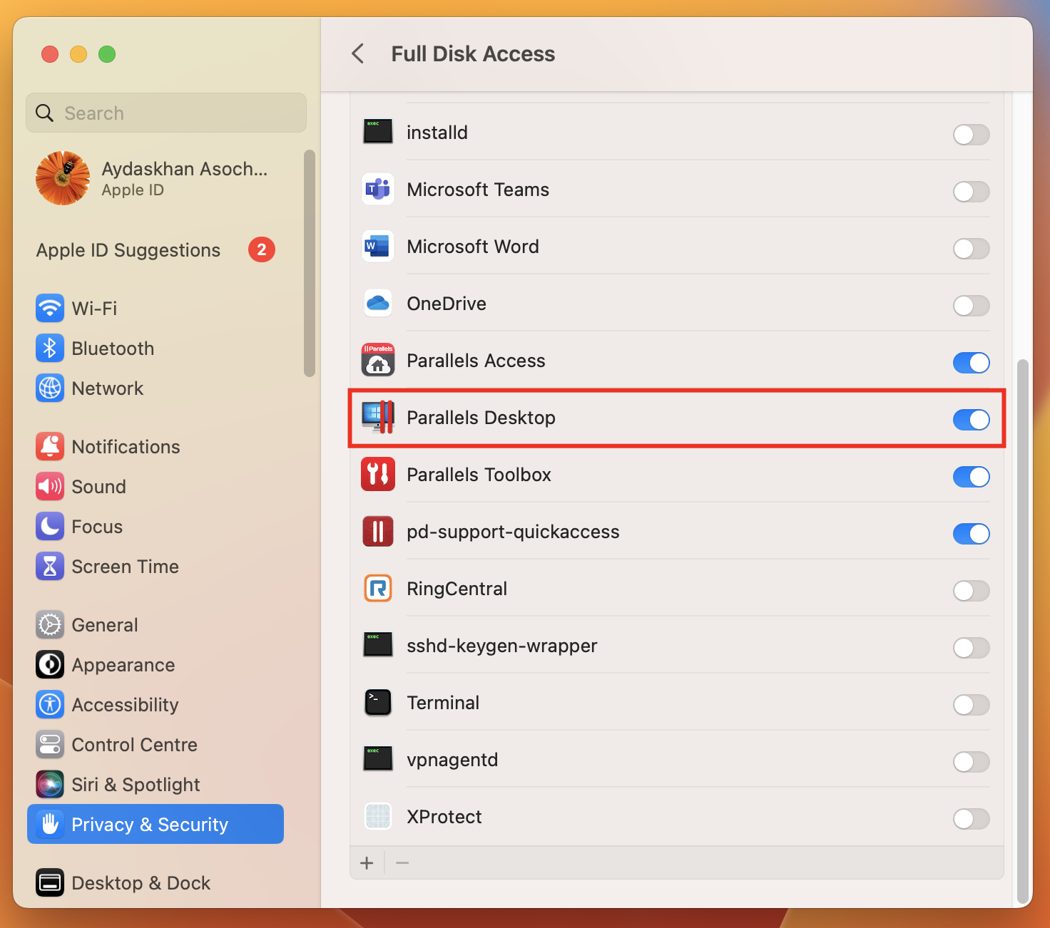Click the Terminal app icon
This screenshot has height=928, width=1050.
coord(378,703)
